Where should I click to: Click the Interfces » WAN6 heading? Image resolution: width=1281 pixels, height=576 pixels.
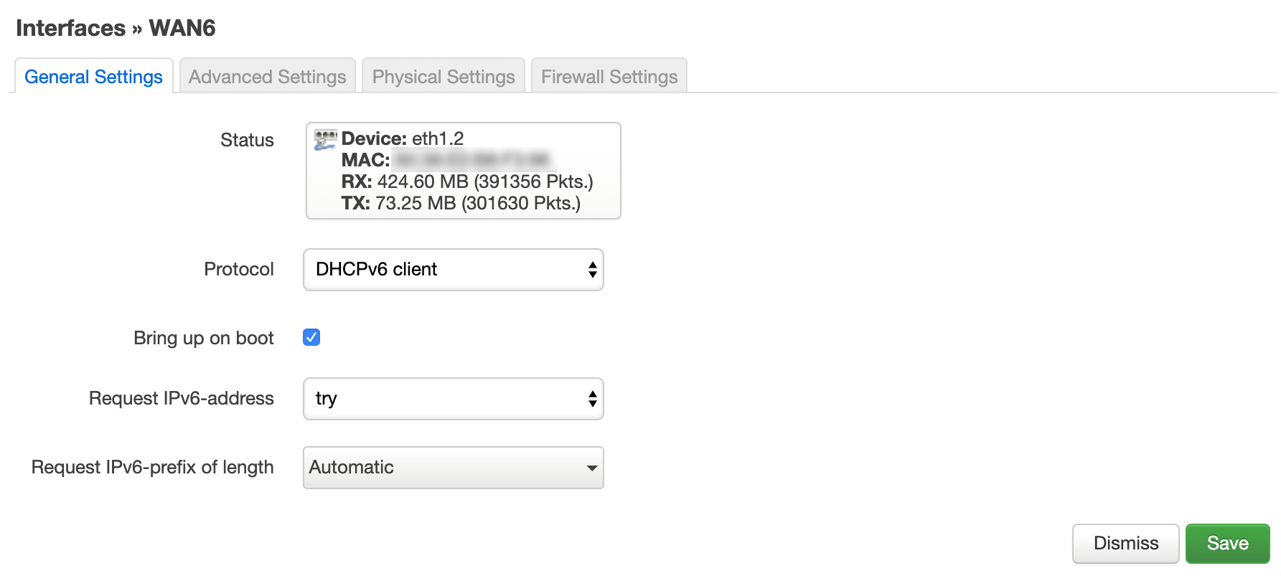pos(116,28)
